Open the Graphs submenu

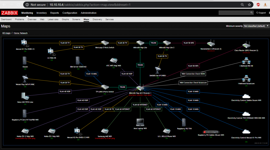pos(65,19)
